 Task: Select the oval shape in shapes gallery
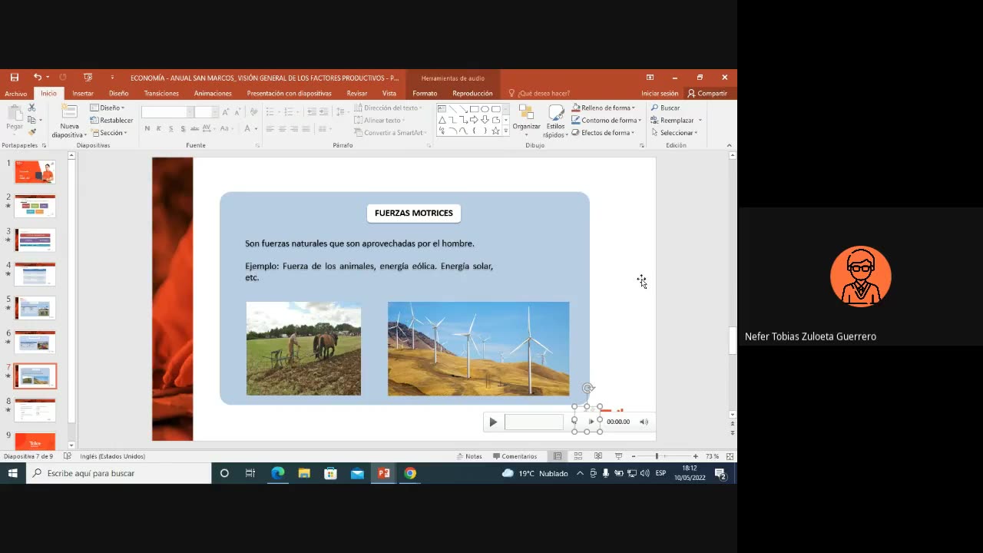pos(485,109)
